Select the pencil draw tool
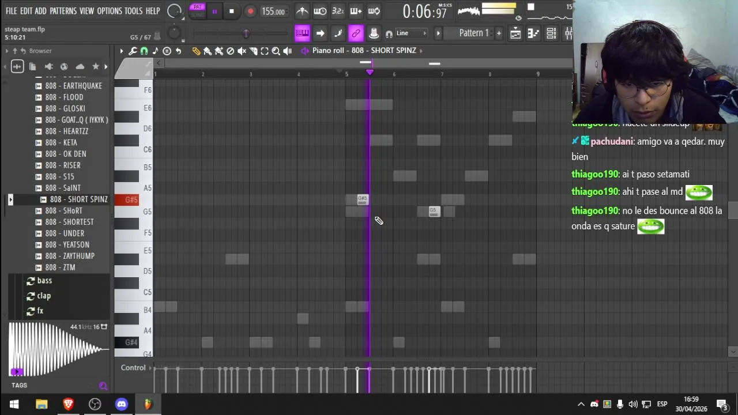 click(196, 51)
